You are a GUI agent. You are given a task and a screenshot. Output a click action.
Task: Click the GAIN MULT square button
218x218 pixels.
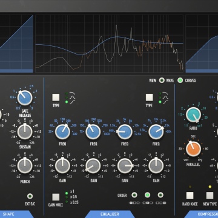coord(56,197)
